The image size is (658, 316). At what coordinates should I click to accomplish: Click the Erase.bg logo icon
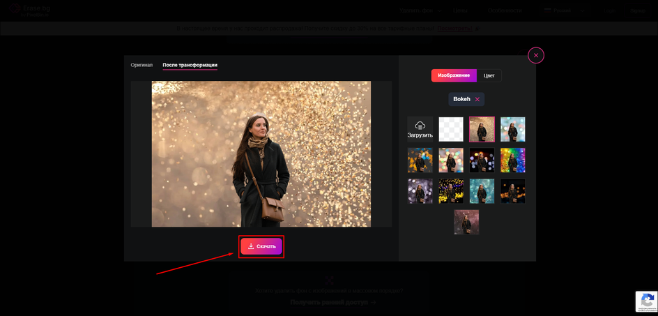click(14, 9)
